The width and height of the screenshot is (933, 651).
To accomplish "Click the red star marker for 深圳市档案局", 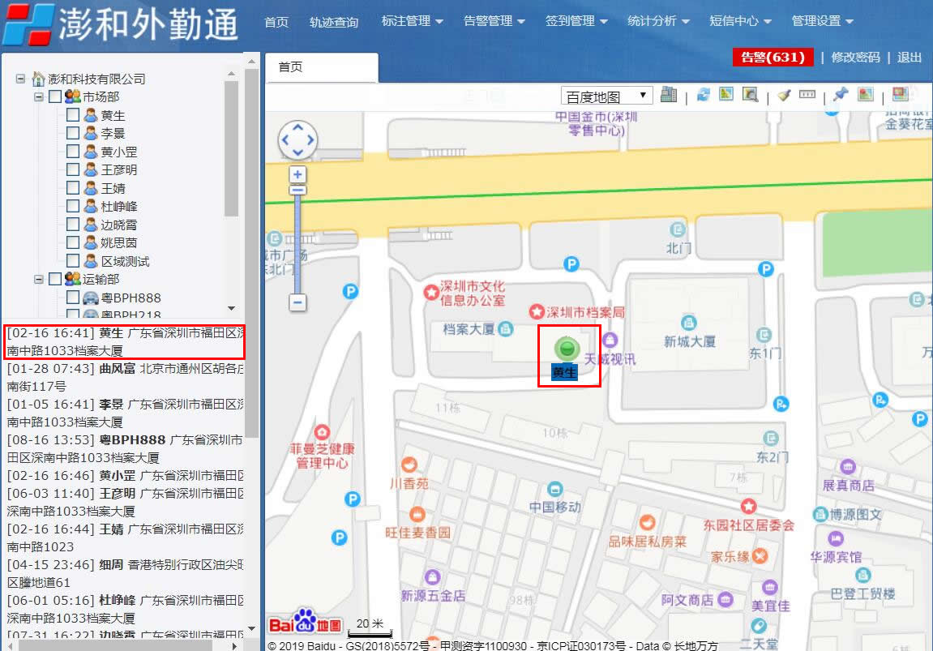I will [537, 311].
